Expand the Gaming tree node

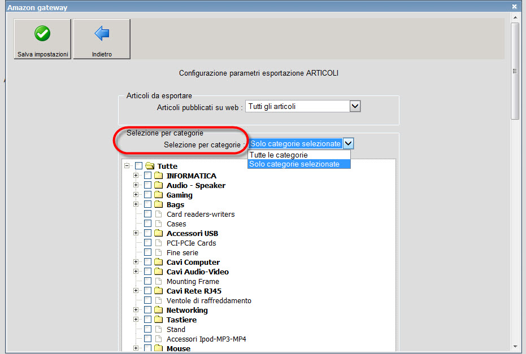[136, 194]
